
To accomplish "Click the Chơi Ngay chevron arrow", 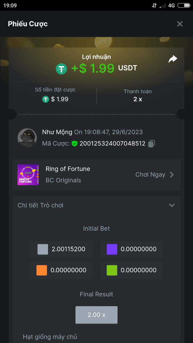I will [x=172, y=175].
